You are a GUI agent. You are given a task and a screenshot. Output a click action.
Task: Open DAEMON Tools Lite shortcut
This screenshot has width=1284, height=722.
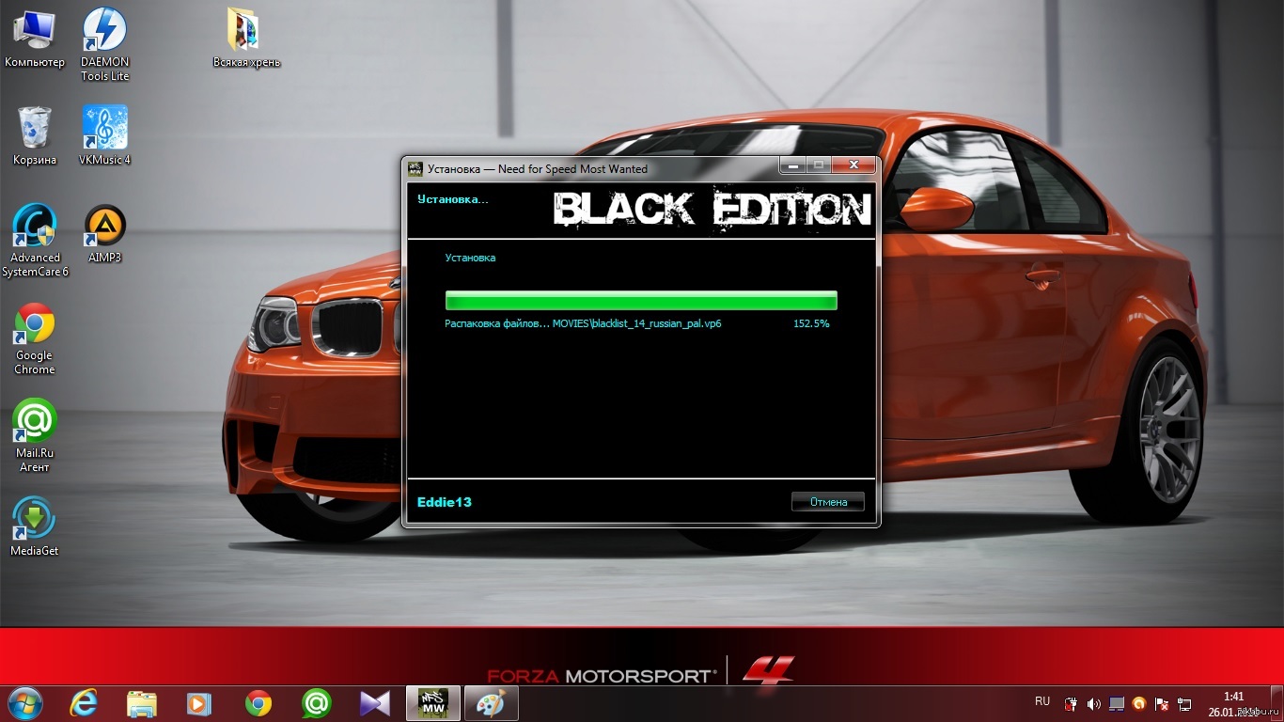pyautogui.click(x=104, y=44)
